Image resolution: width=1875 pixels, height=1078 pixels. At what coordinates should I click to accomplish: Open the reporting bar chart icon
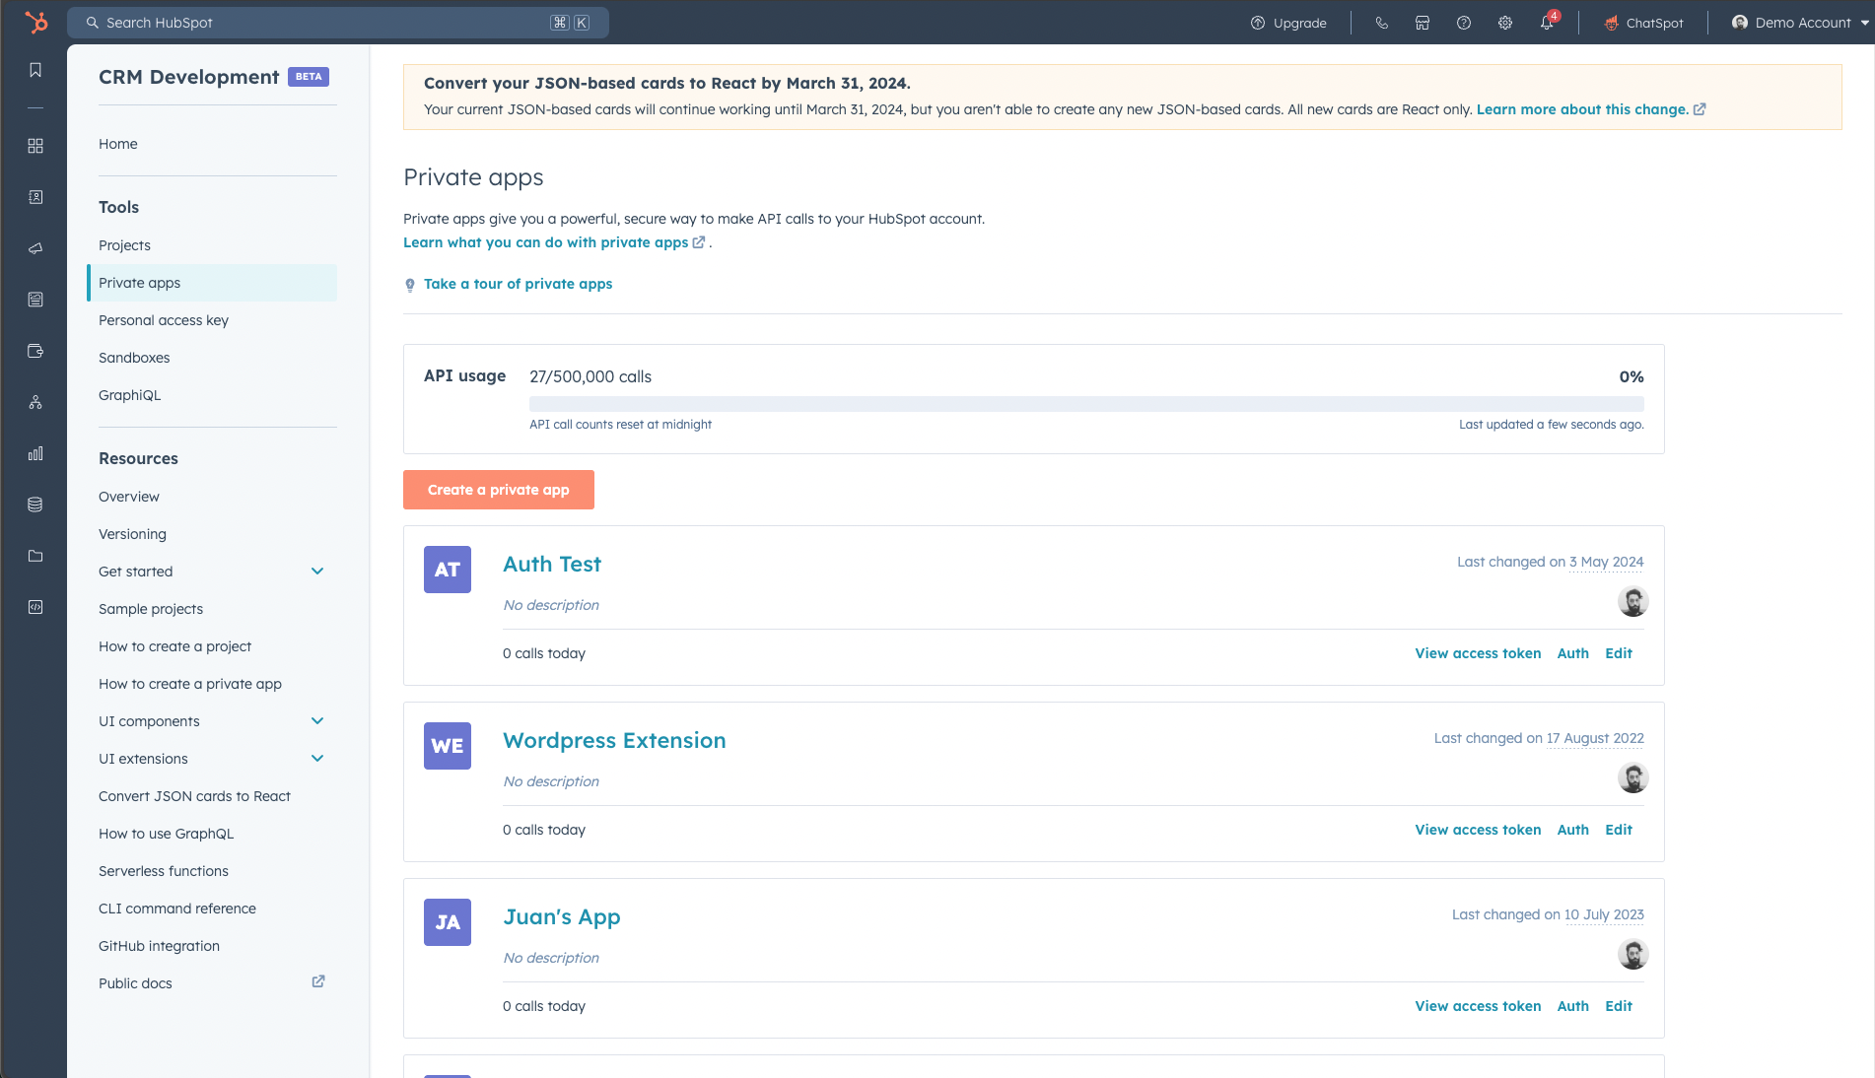pyautogui.click(x=35, y=453)
